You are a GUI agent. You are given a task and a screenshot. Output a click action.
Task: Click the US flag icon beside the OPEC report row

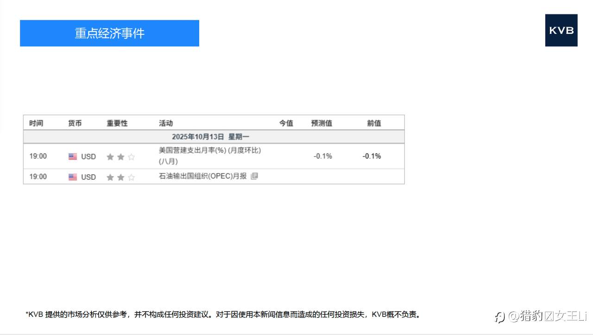coord(73,177)
